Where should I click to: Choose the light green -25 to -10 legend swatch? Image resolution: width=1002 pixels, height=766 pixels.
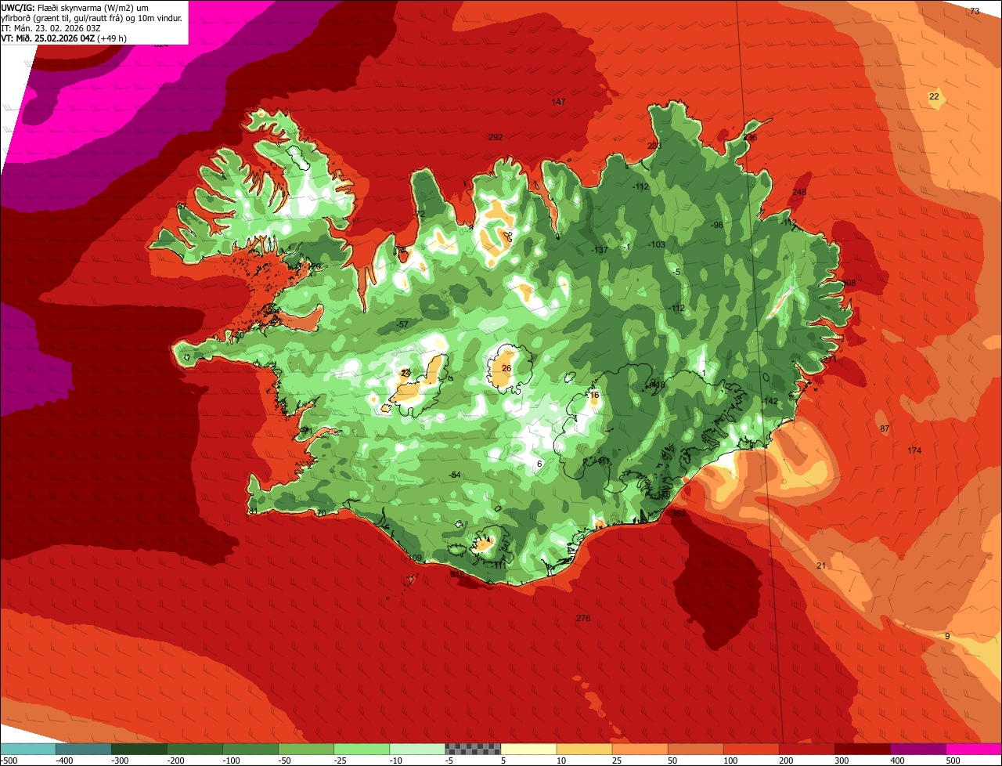[x=362, y=749]
